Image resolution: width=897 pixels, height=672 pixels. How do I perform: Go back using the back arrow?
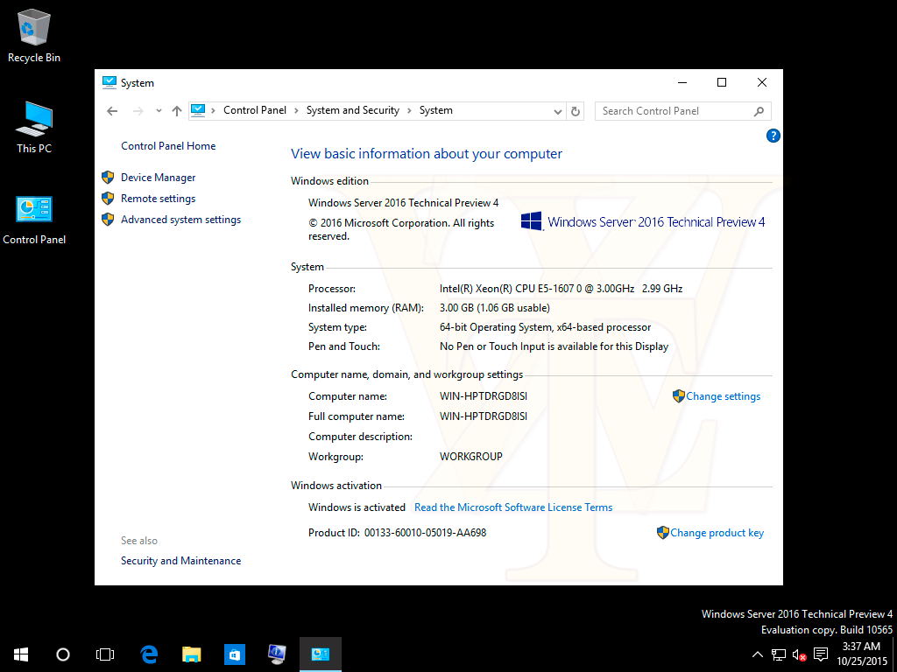click(112, 111)
